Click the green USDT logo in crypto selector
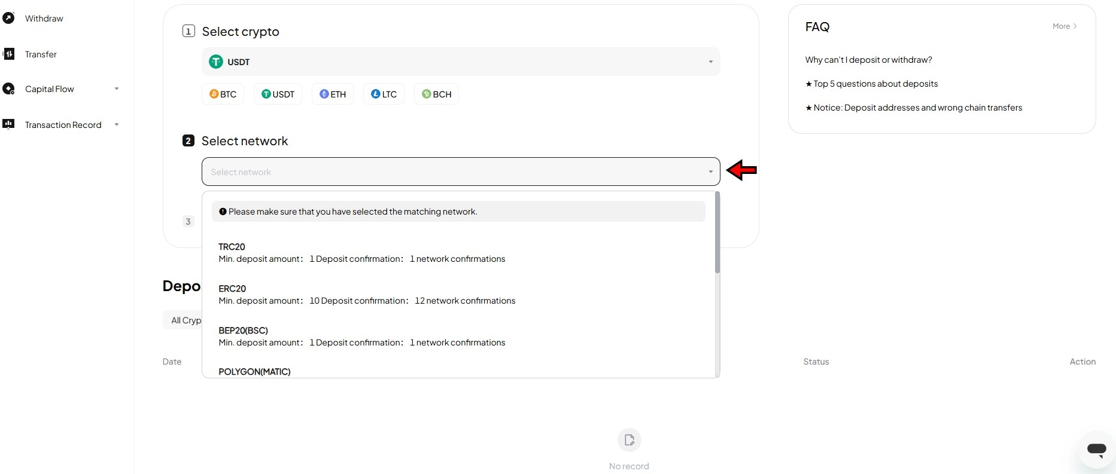The image size is (1116, 474). pyautogui.click(x=215, y=62)
